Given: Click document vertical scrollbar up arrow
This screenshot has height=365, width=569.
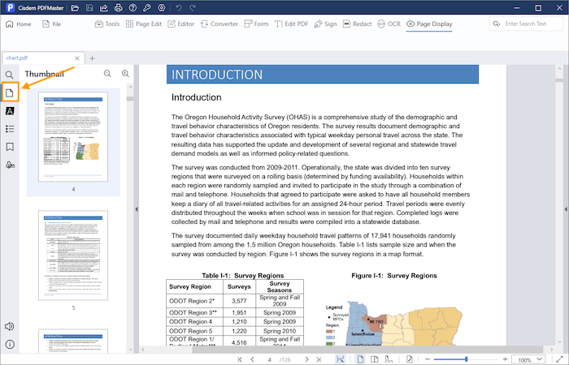Looking at the screenshot, I should click(x=559, y=68).
